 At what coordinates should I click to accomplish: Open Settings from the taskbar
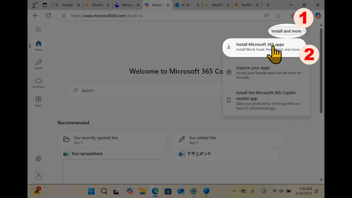(x=193, y=191)
